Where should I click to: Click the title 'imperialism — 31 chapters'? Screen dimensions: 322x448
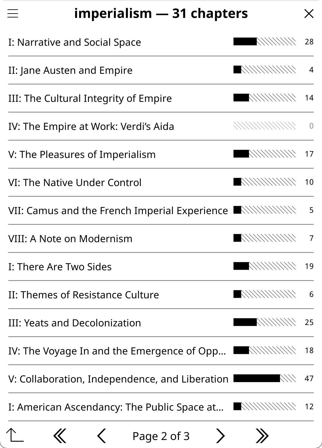[x=161, y=13]
